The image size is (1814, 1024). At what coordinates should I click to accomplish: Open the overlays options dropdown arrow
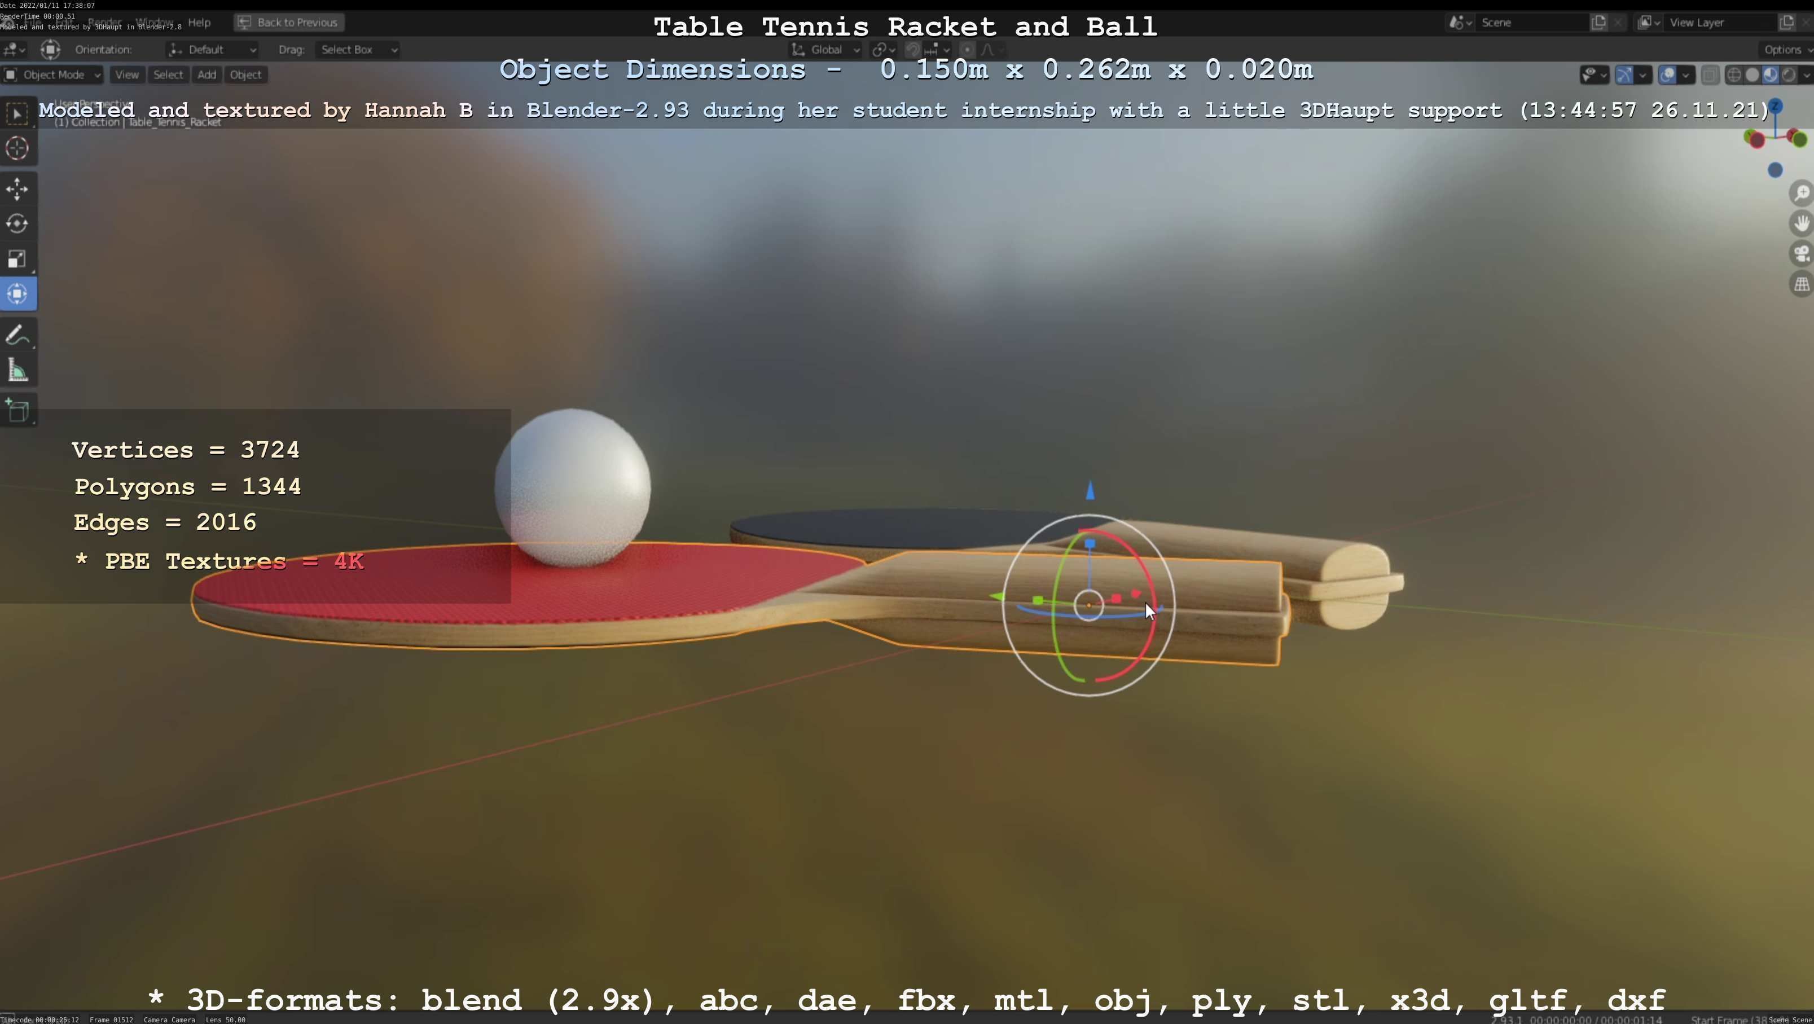coord(1686,74)
